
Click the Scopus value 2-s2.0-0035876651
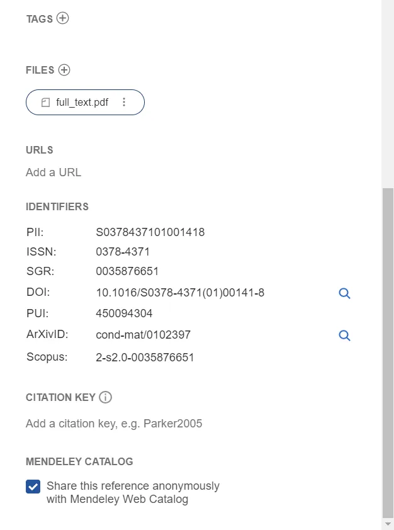pyautogui.click(x=145, y=358)
